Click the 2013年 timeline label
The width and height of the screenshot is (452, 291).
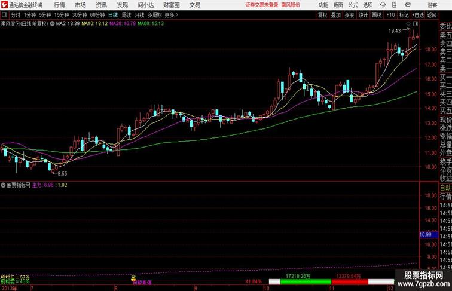pos(9,288)
